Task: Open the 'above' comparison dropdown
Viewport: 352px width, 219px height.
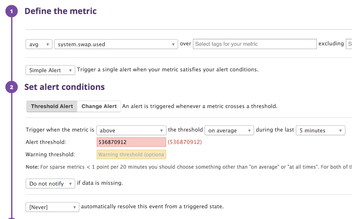Action: point(131,130)
